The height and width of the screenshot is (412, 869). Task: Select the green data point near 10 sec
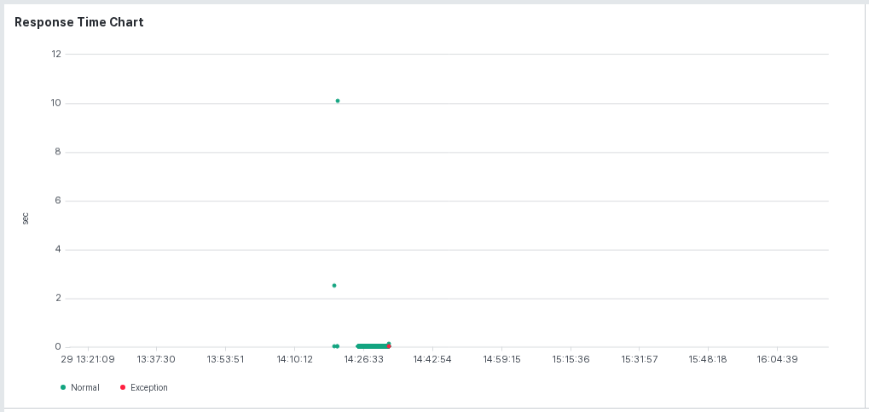pyautogui.click(x=338, y=101)
